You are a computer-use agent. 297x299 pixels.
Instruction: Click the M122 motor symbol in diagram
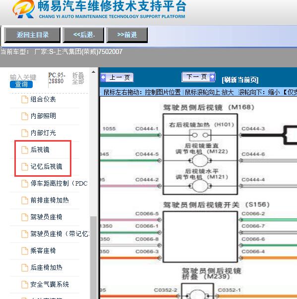tap(200, 160)
